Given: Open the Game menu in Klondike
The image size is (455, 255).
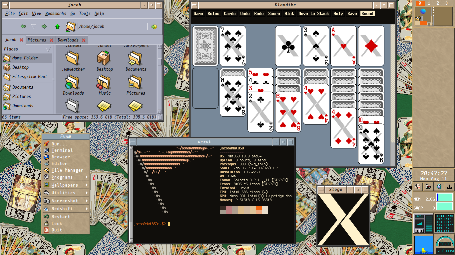Looking at the screenshot, I should pyautogui.click(x=198, y=14).
